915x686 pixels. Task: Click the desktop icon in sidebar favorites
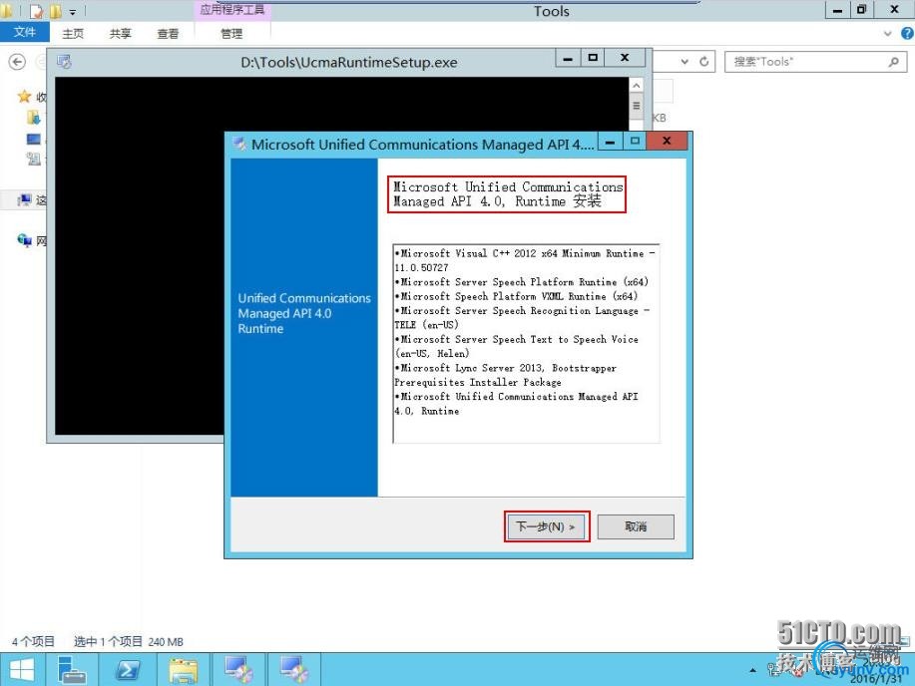tap(34, 139)
